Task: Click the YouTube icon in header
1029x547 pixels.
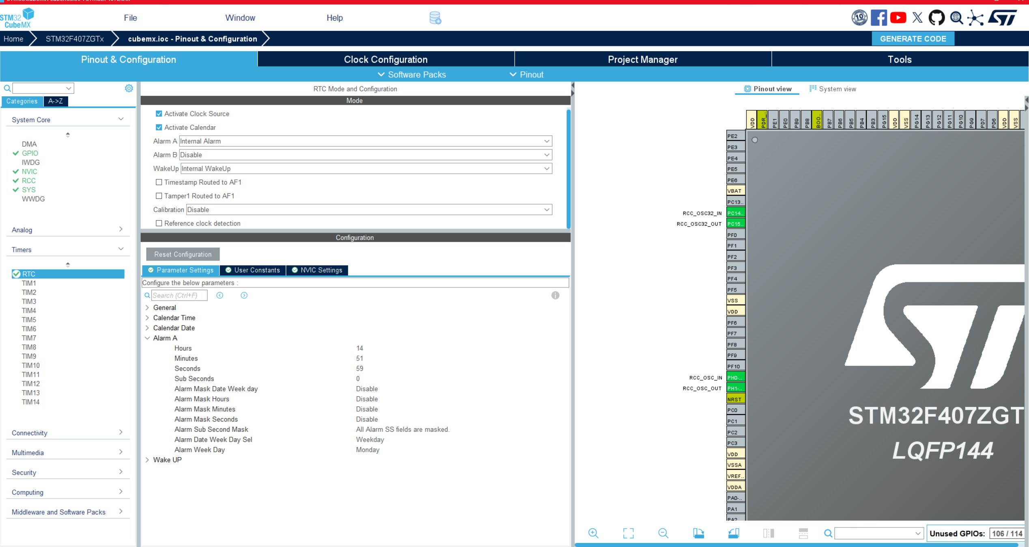Action: coord(898,18)
